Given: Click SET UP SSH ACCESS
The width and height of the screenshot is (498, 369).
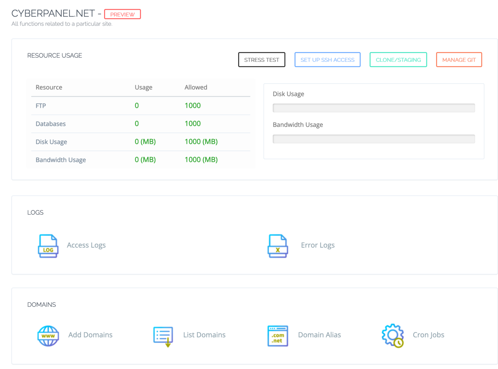Looking at the screenshot, I should tap(327, 59).
